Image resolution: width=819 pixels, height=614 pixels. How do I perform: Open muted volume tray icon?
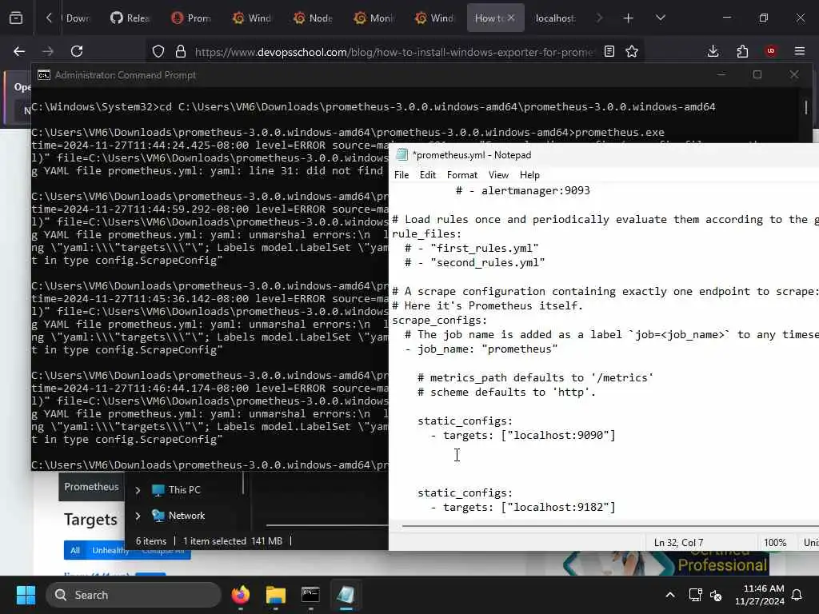716,595
